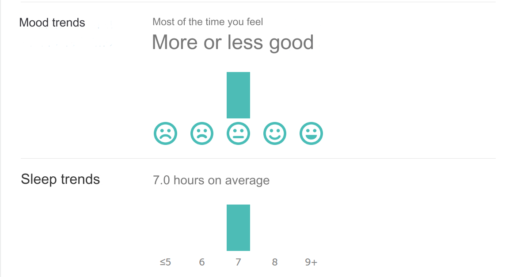The image size is (509, 277).
Task: Click the teal mood bar above neutral face
Action: [x=238, y=95]
